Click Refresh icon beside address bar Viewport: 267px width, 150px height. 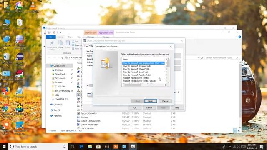[202, 58]
